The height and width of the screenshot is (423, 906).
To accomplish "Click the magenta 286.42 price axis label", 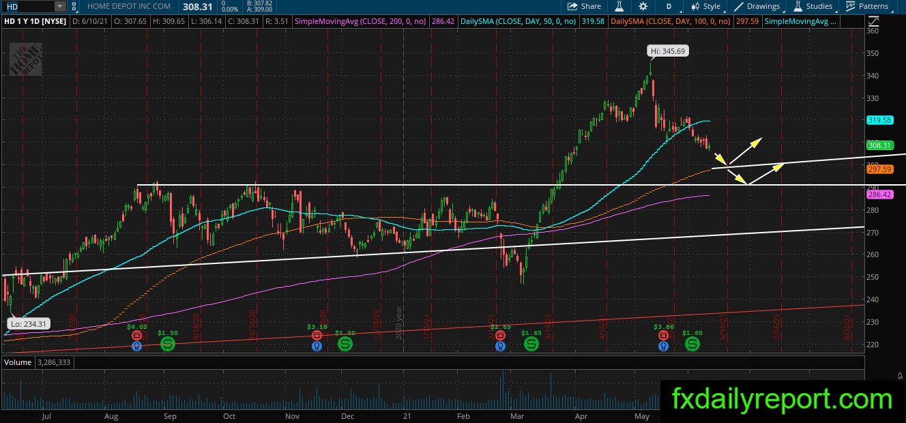I will pos(880,194).
